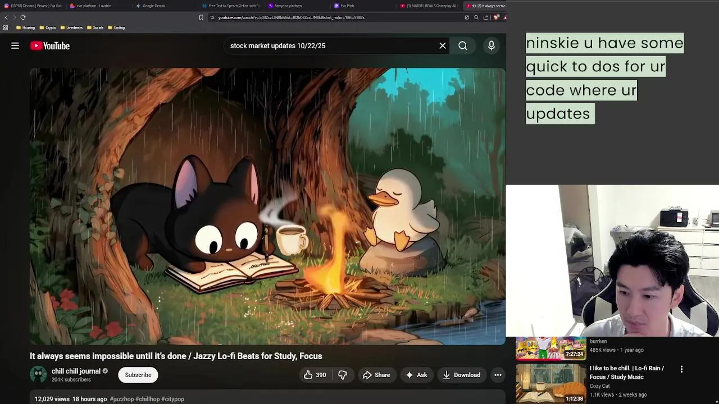Viewport: 719px width, 404px height.
Task: Start voice search with the microphone icon
Action: pyautogui.click(x=492, y=46)
